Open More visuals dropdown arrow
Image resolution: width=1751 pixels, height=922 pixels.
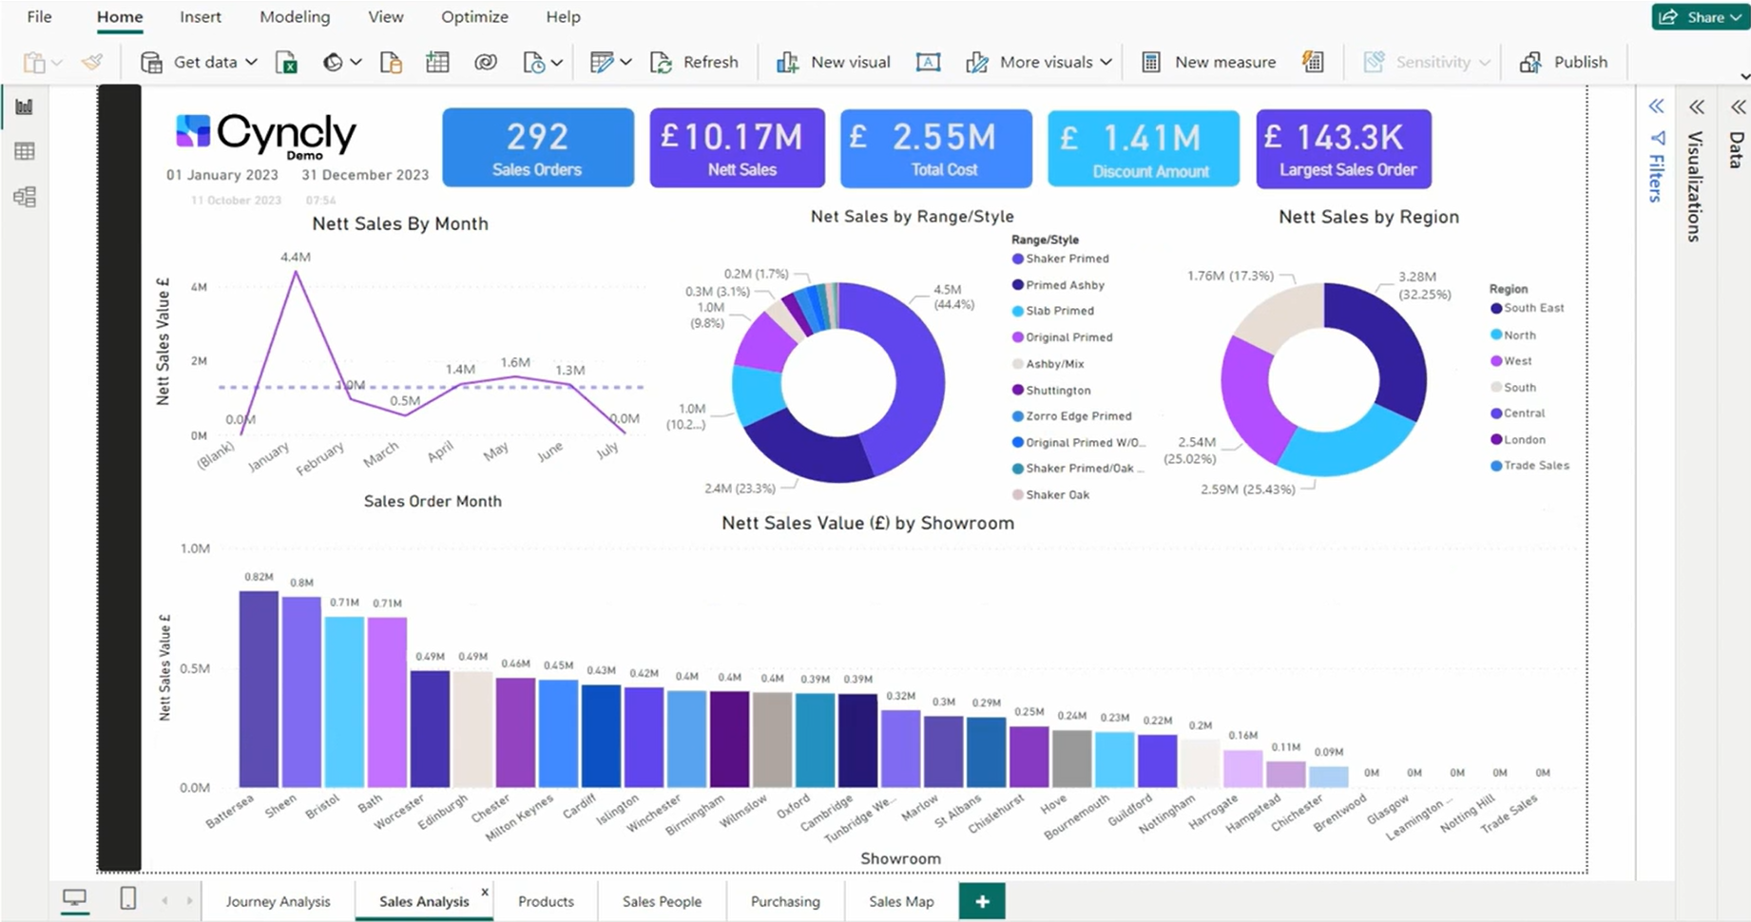[1106, 63]
